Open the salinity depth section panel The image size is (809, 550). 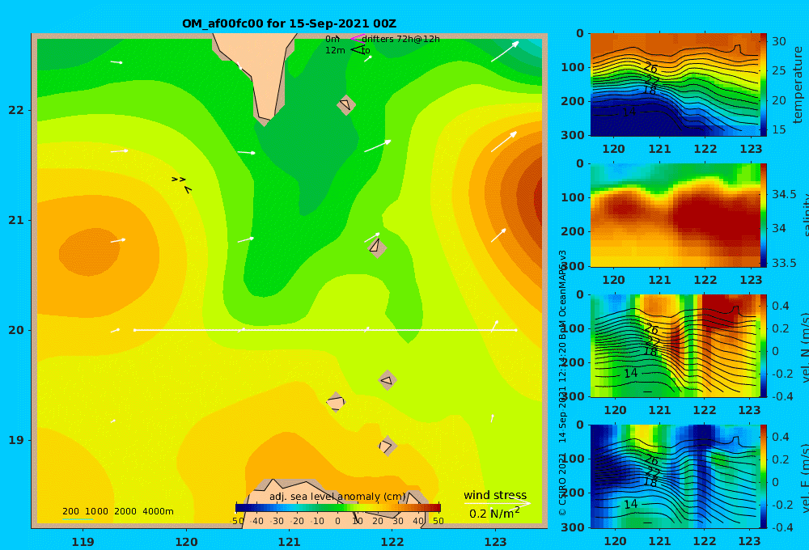click(x=675, y=215)
